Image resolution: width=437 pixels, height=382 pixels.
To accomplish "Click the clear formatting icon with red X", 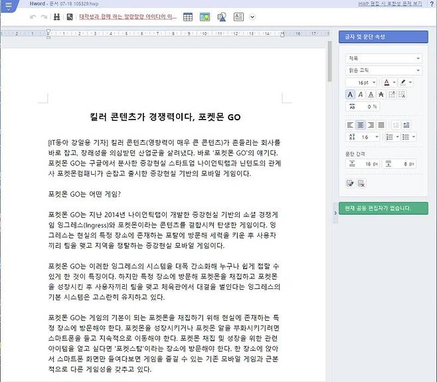I will [x=361, y=183].
